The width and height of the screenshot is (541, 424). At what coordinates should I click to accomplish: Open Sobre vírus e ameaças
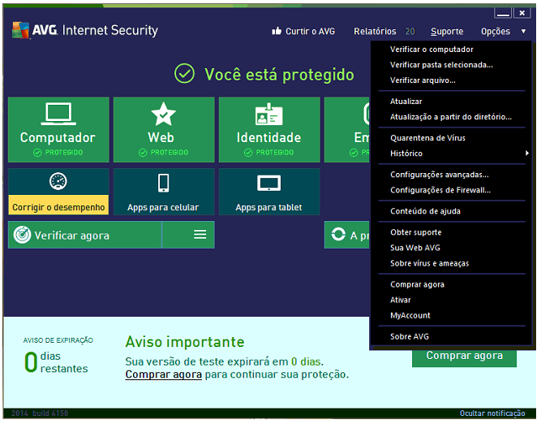tap(430, 264)
